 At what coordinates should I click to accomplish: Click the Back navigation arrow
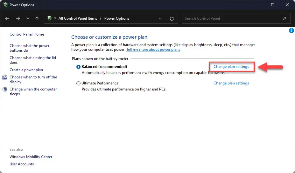click(x=7, y=18)
